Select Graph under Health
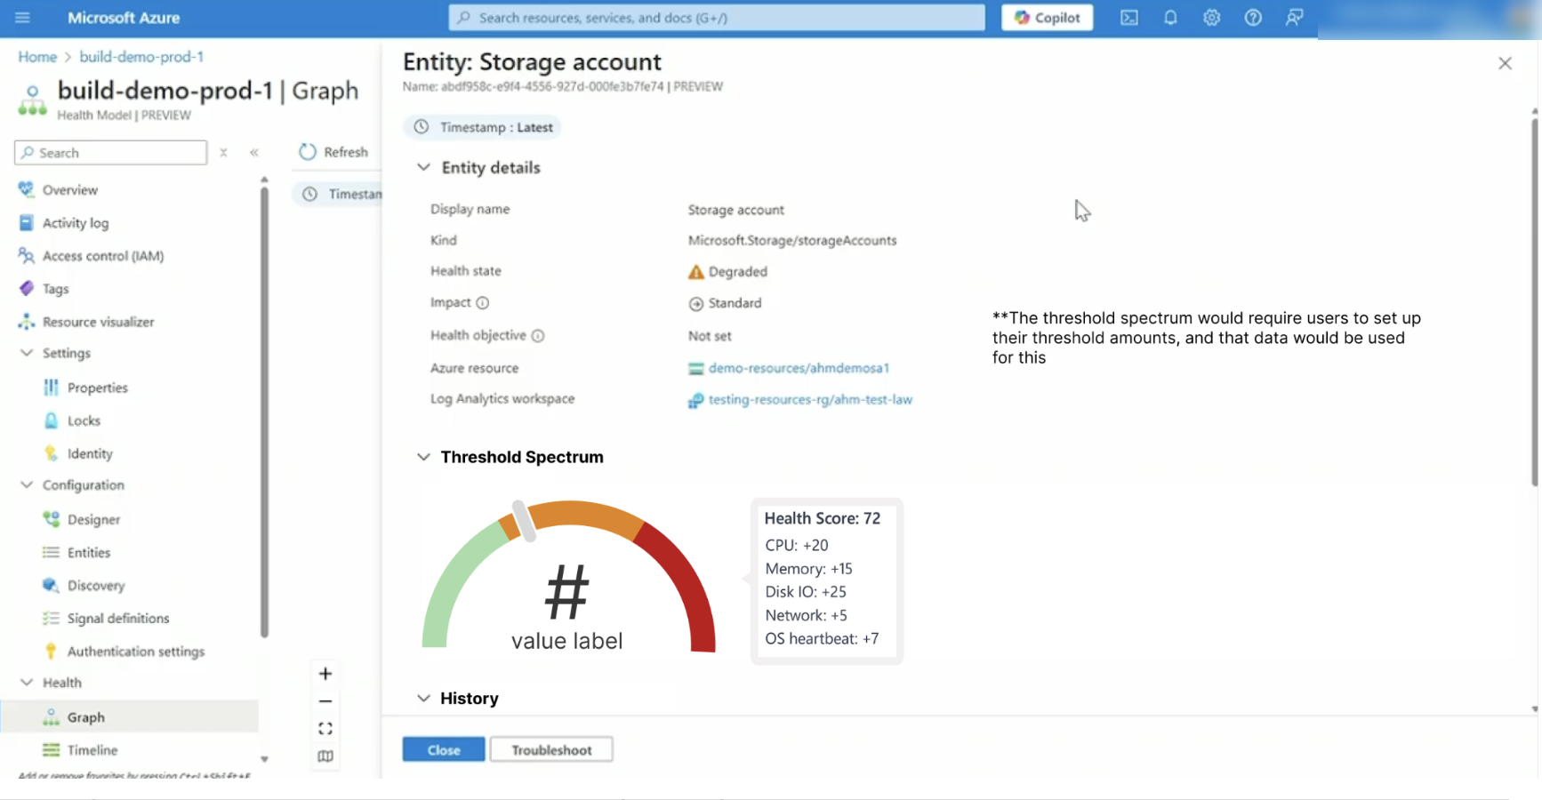This screenshot has height=800, width=1542. click(130, 717)
